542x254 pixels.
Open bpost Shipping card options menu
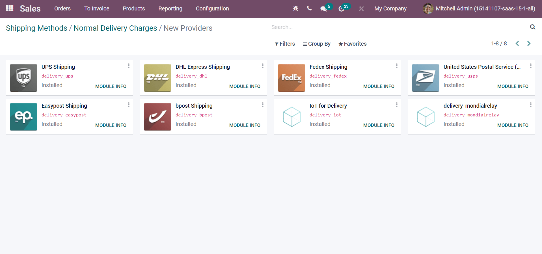click(x=263, y=105)
